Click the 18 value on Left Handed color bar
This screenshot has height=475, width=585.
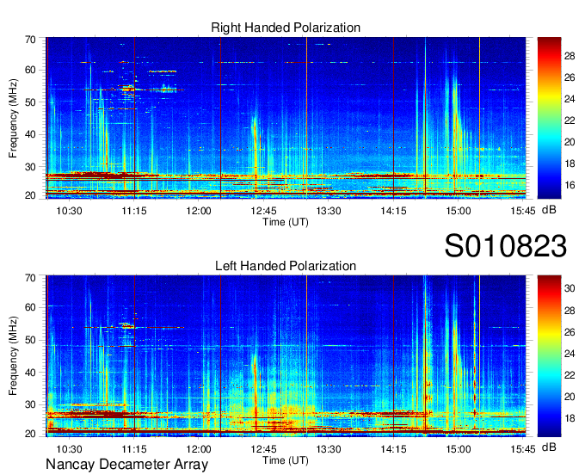570,418
